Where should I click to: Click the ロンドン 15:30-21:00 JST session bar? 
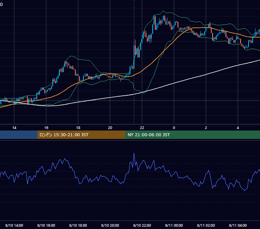click(81, 135)
